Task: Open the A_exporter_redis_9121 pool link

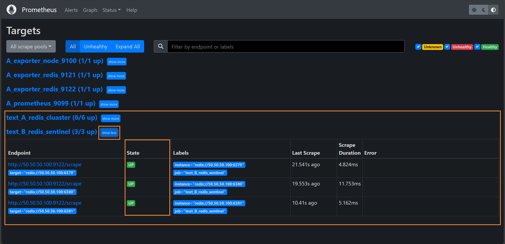Action: point(54,75)
